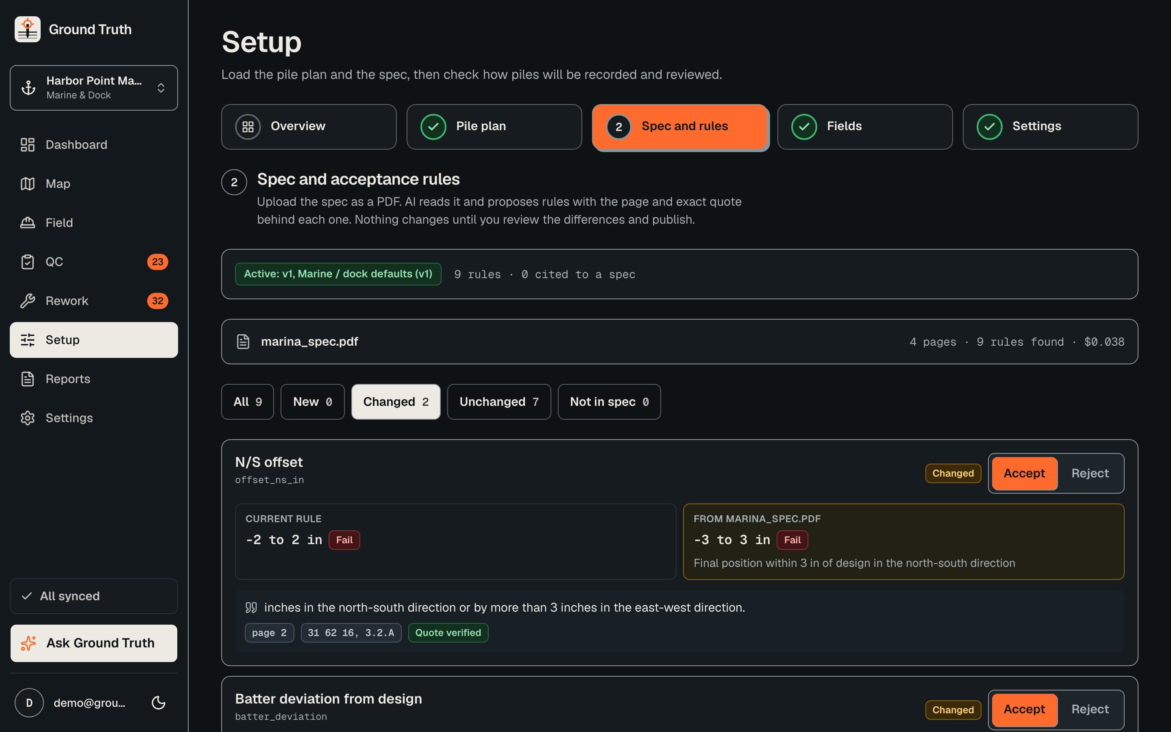
Task: Reject the Batter deviation rule change
Action: pos(1090,710)
